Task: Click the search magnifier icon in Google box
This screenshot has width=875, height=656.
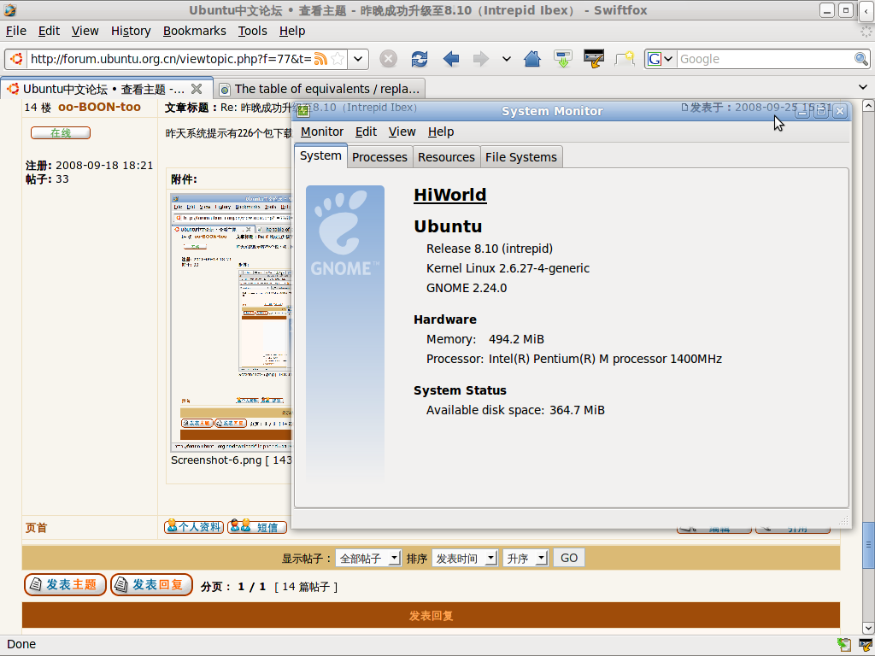Action: [x=861, y=59]
